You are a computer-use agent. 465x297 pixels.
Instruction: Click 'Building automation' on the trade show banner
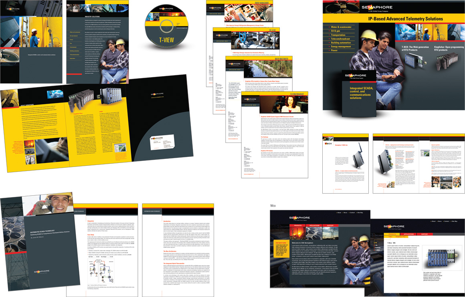tap(341, 43)
